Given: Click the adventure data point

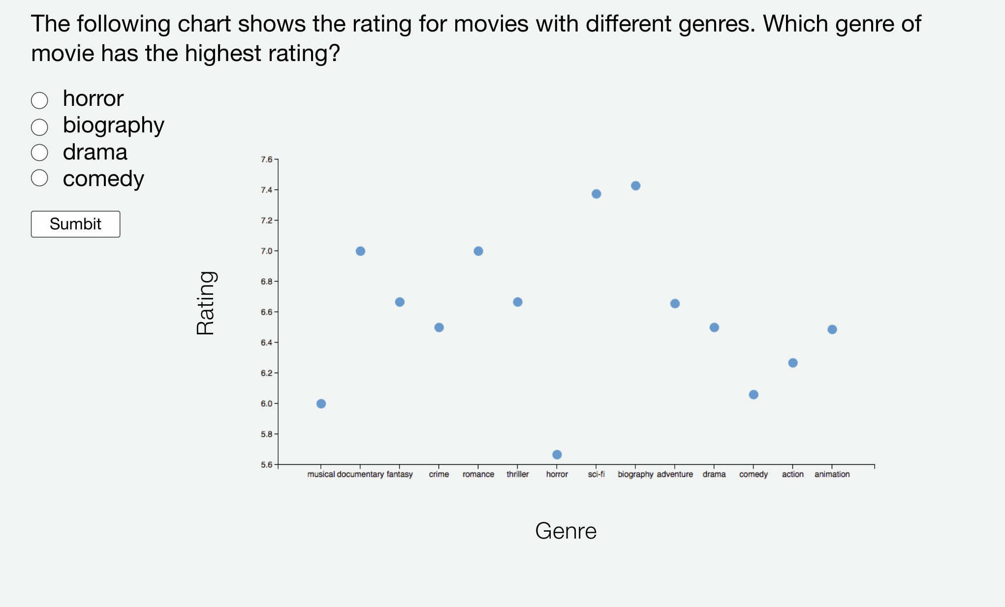Looking at the screenshot, I should tap(675, 303).
